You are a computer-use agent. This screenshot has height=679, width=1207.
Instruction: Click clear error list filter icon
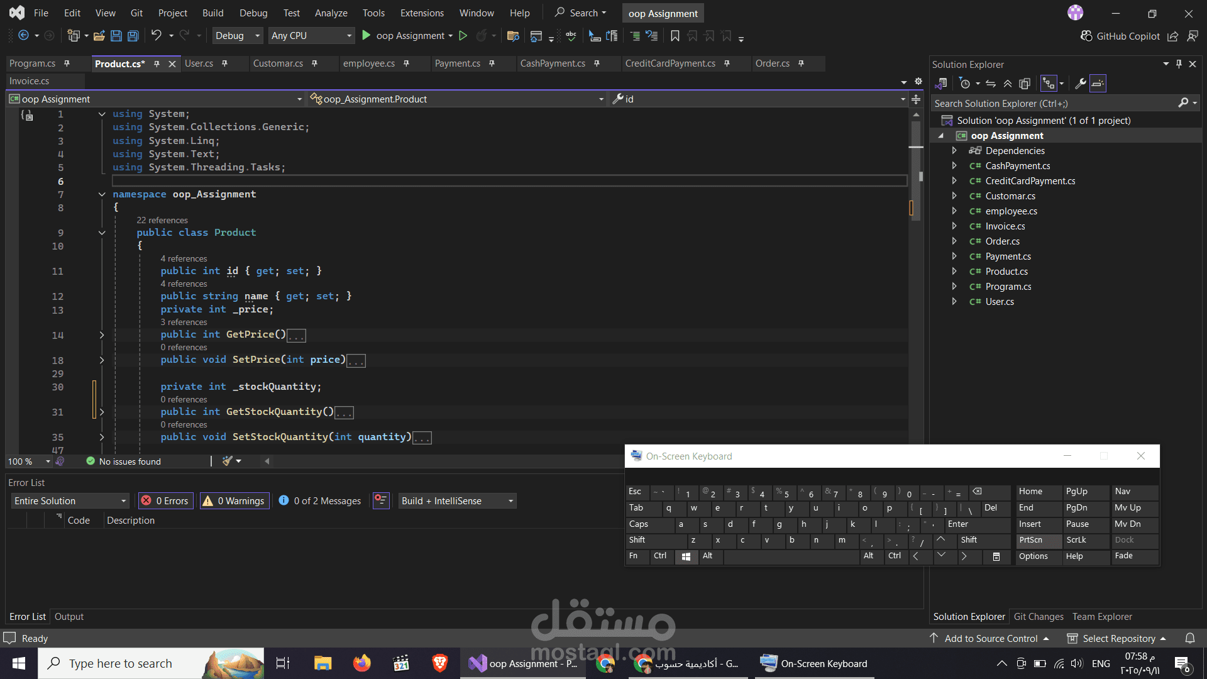(380, 500)
